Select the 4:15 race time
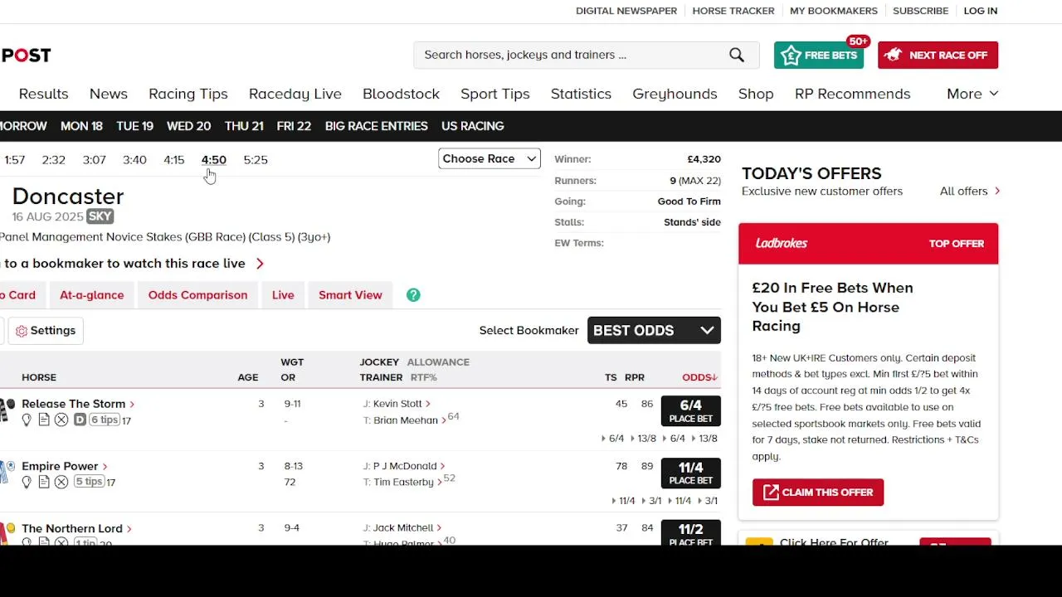Screen dimensions: 1062x597 pyautogui.click(x=173, y=160)
